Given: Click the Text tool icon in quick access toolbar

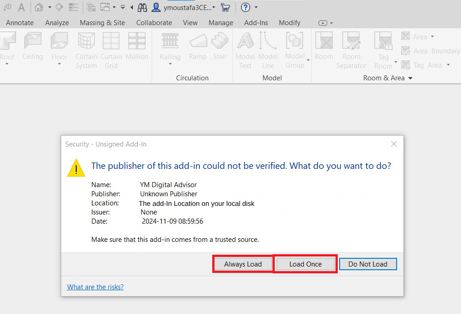Looking at the screenshot, I should click(21, 7).
